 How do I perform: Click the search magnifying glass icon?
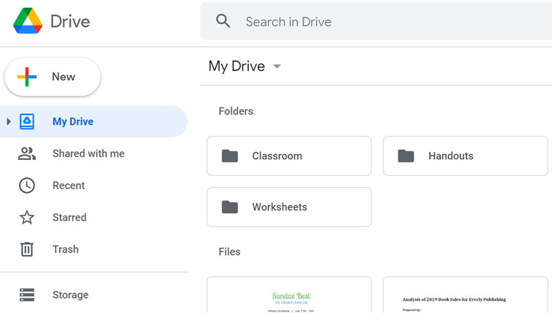223,21
